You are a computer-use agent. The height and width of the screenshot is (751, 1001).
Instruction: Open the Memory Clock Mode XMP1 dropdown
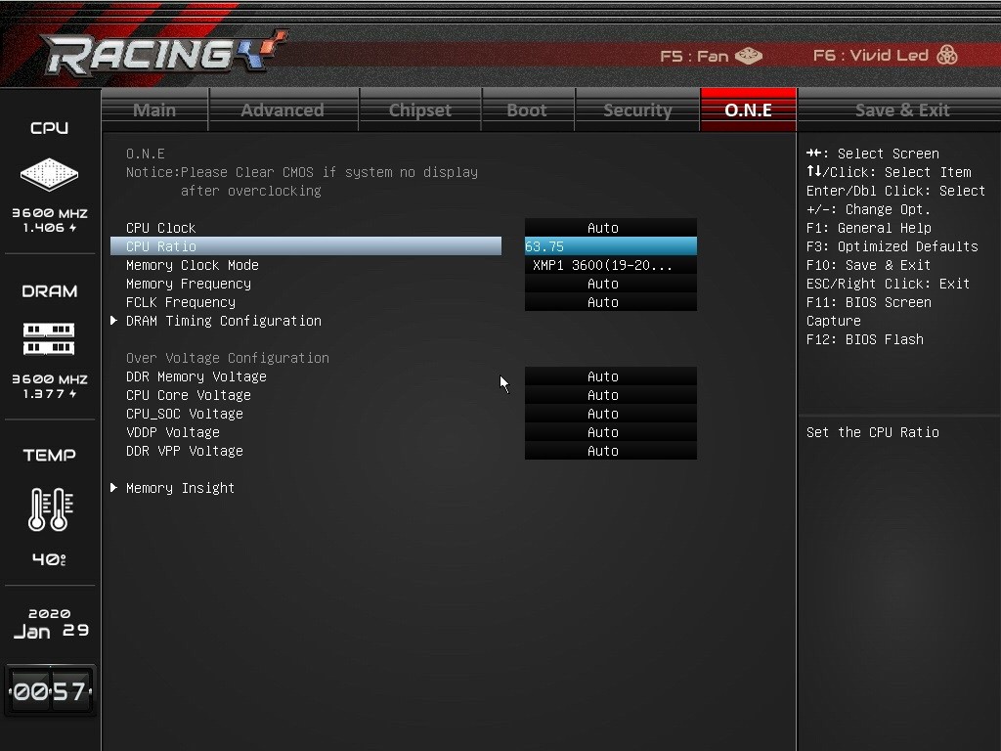click(610, 265)
